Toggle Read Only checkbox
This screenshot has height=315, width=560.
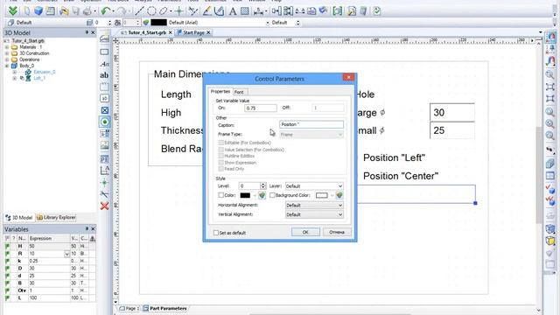pos(221,169)
